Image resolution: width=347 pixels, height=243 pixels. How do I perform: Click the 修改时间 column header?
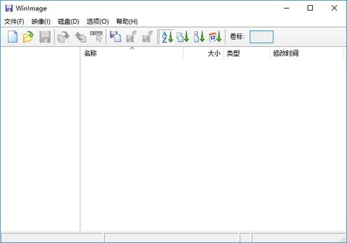click(307, 53)
